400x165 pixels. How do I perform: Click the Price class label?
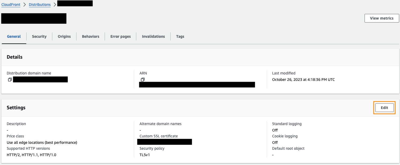tap(15, 136)
